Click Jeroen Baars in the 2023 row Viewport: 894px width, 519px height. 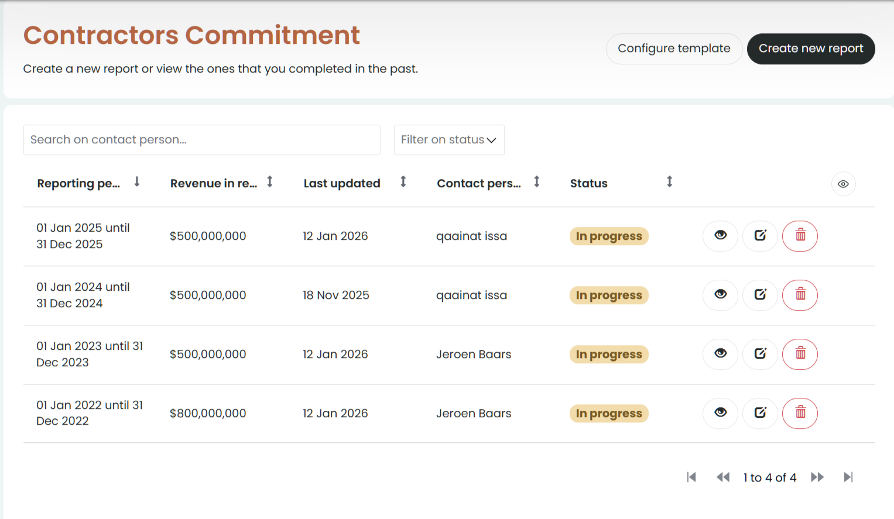(474, 355)
